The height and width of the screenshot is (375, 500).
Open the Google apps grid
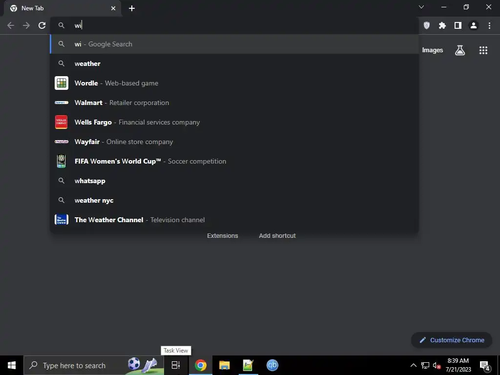[x=483, y=50]
